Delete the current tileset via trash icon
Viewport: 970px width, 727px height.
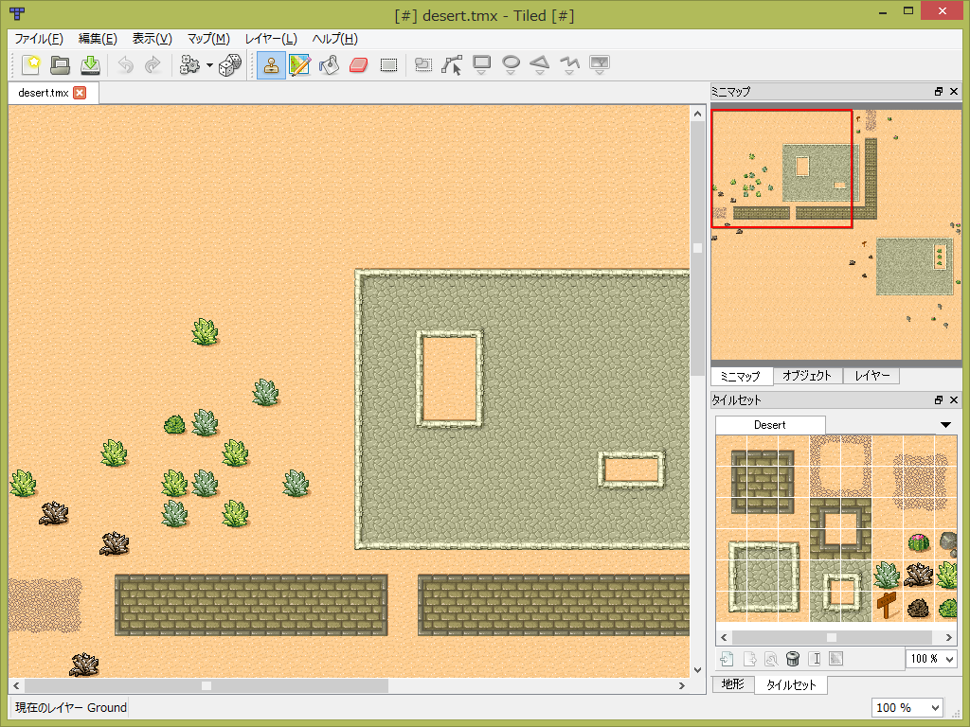[792, 658]
